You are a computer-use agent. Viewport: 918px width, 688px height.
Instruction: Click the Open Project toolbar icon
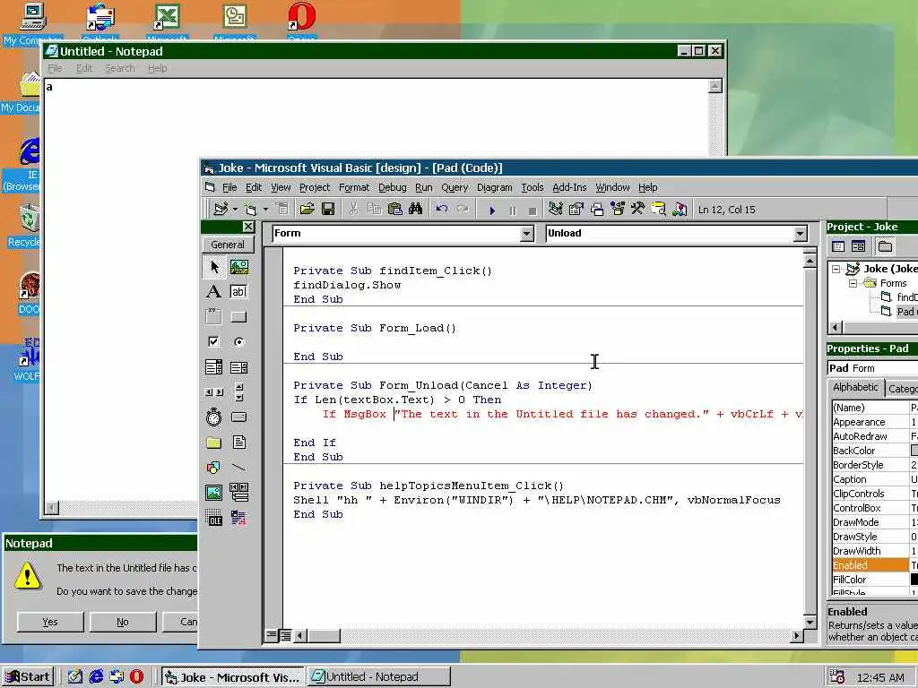[x=307, y=209]
